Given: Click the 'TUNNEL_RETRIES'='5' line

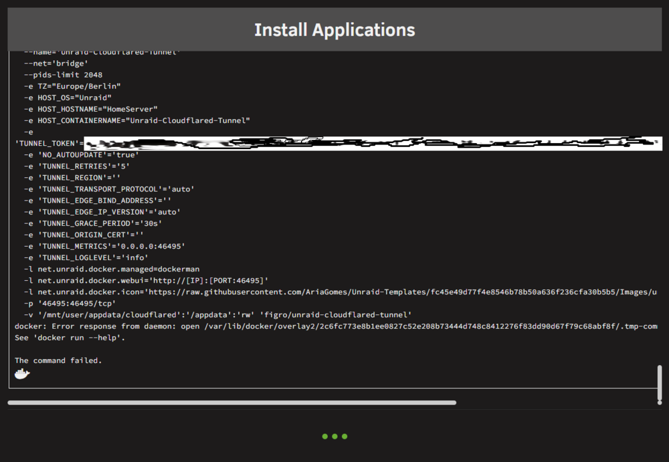Looking at the screenshot, I should (77, 166).
